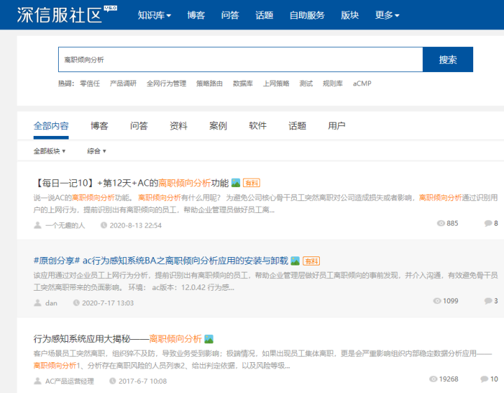Select hot word 规则库
The height and width of the screenshot is (393, 504).
[x=332, y=83]
